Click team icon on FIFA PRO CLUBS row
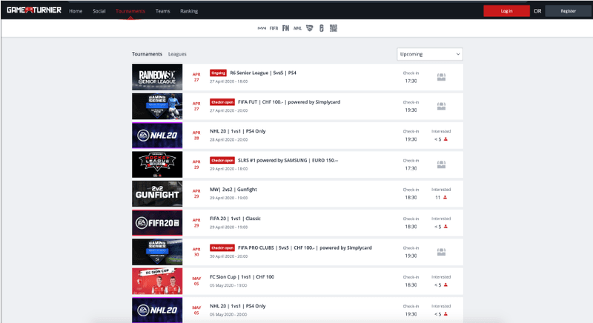593x323 pixels. click(x=441, y=252)
